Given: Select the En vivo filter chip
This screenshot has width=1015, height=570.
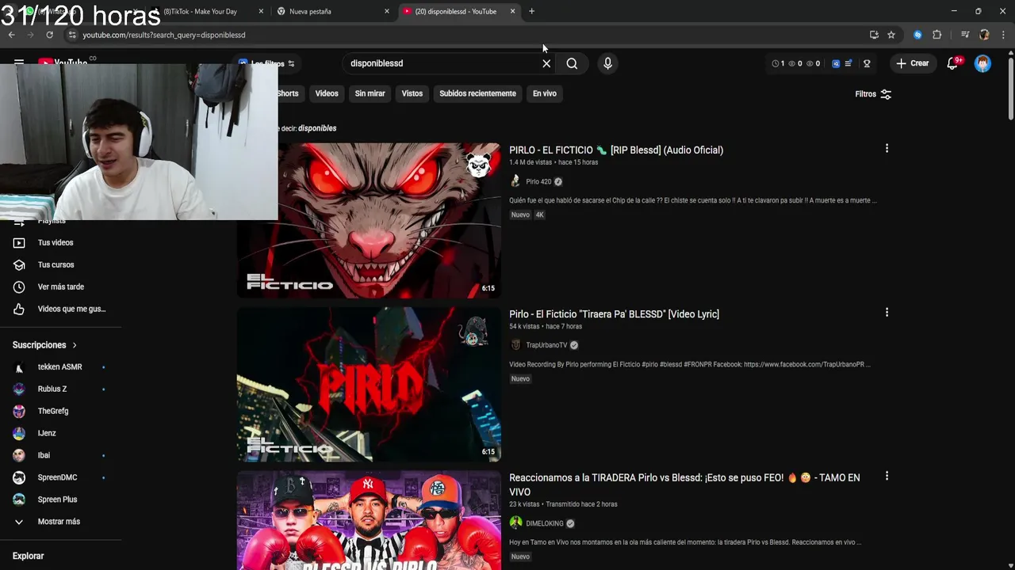Looking at the screenshot, I should [544, 93].
